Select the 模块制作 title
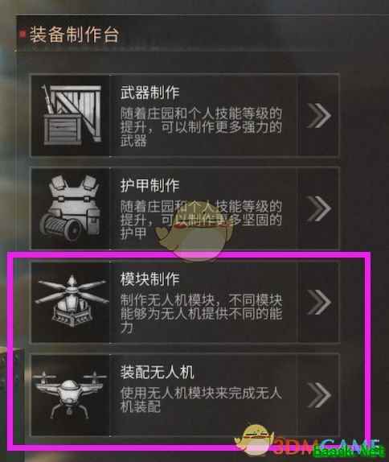Image resolution: width=389 pixels, height=462 pixels. point(149,278)
